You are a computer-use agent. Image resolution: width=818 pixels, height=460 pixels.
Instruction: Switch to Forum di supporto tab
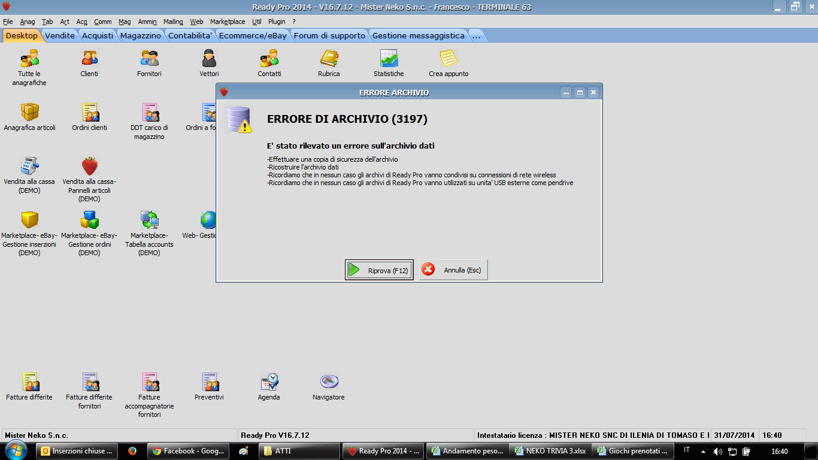click(329, 35)
